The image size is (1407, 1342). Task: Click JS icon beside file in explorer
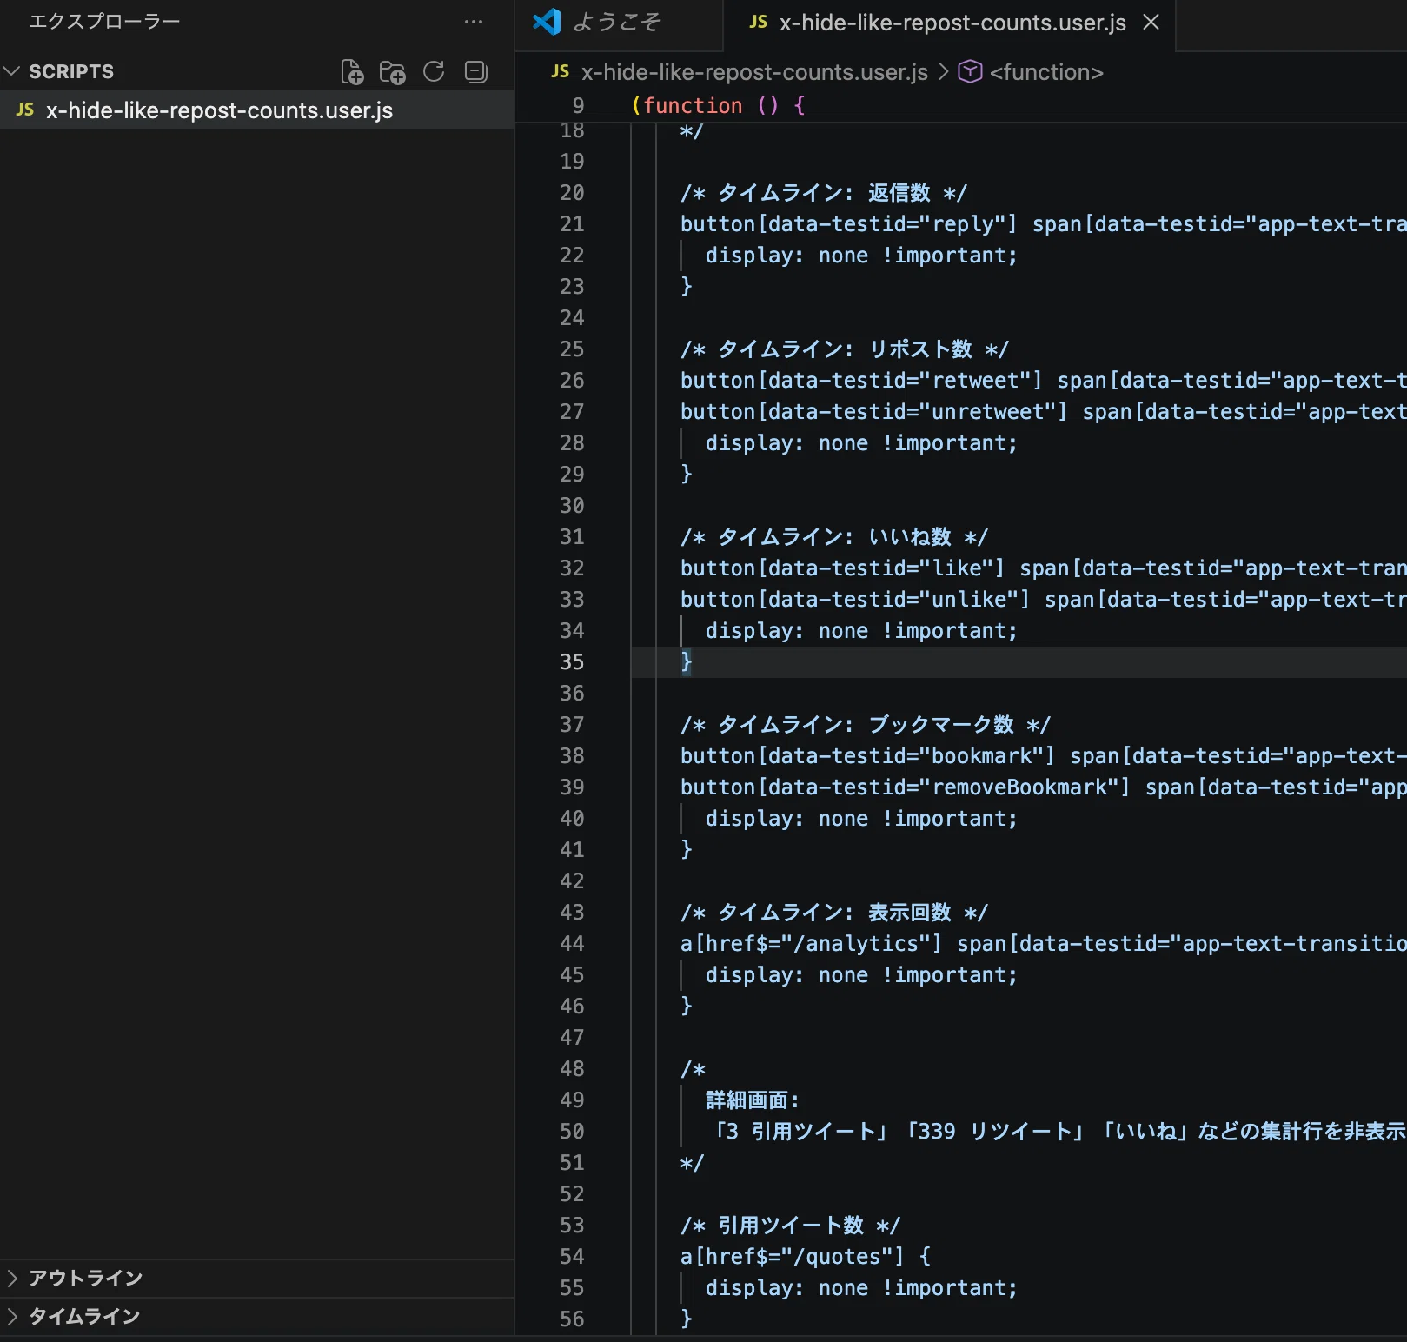25,110
